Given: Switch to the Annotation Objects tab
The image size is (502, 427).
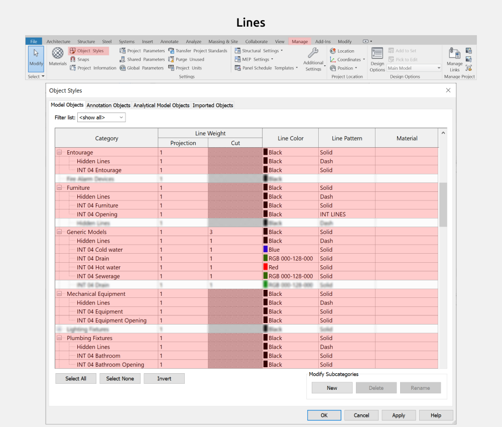Looking at the screenshot, I should 108,105.
